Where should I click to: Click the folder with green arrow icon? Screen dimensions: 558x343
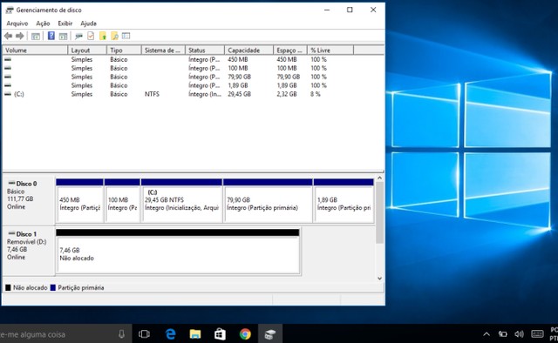(x=103, y=36)
